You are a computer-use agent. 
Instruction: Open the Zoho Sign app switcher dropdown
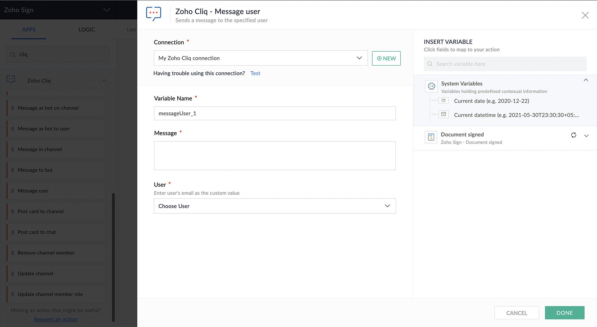pos(107,10)
